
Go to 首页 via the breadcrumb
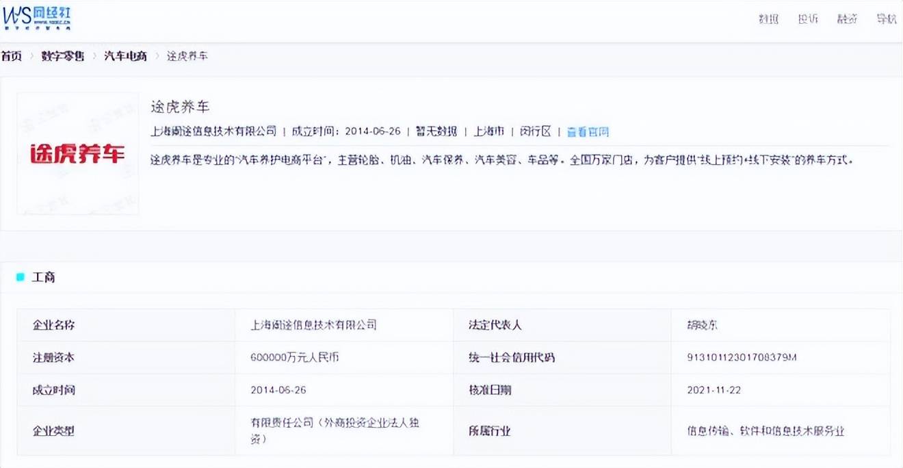click(x=11, y=56)
